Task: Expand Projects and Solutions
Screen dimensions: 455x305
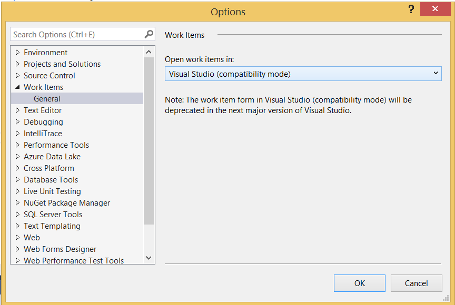Action: 17,64
